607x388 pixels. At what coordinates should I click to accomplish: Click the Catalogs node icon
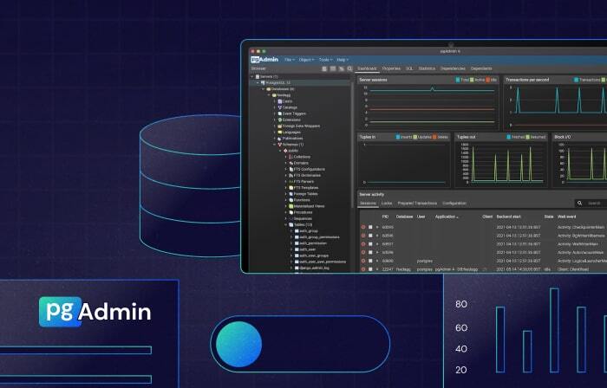click(x=279, y=107)
